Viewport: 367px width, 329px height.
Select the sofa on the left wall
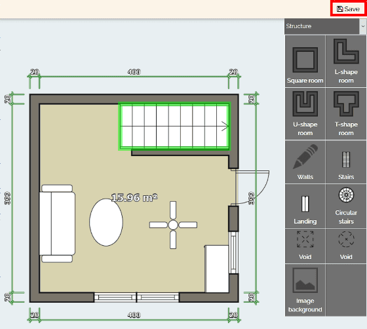[x=57, y=223]
